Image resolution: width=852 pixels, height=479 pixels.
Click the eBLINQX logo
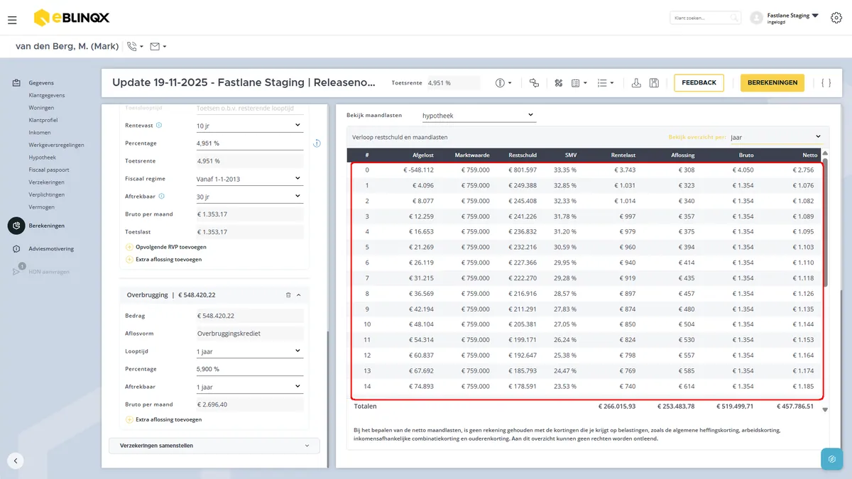[x=72, y=17]
